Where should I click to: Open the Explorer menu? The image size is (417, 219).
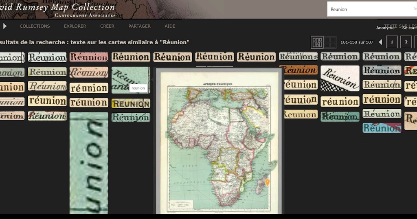pos(75,26)
